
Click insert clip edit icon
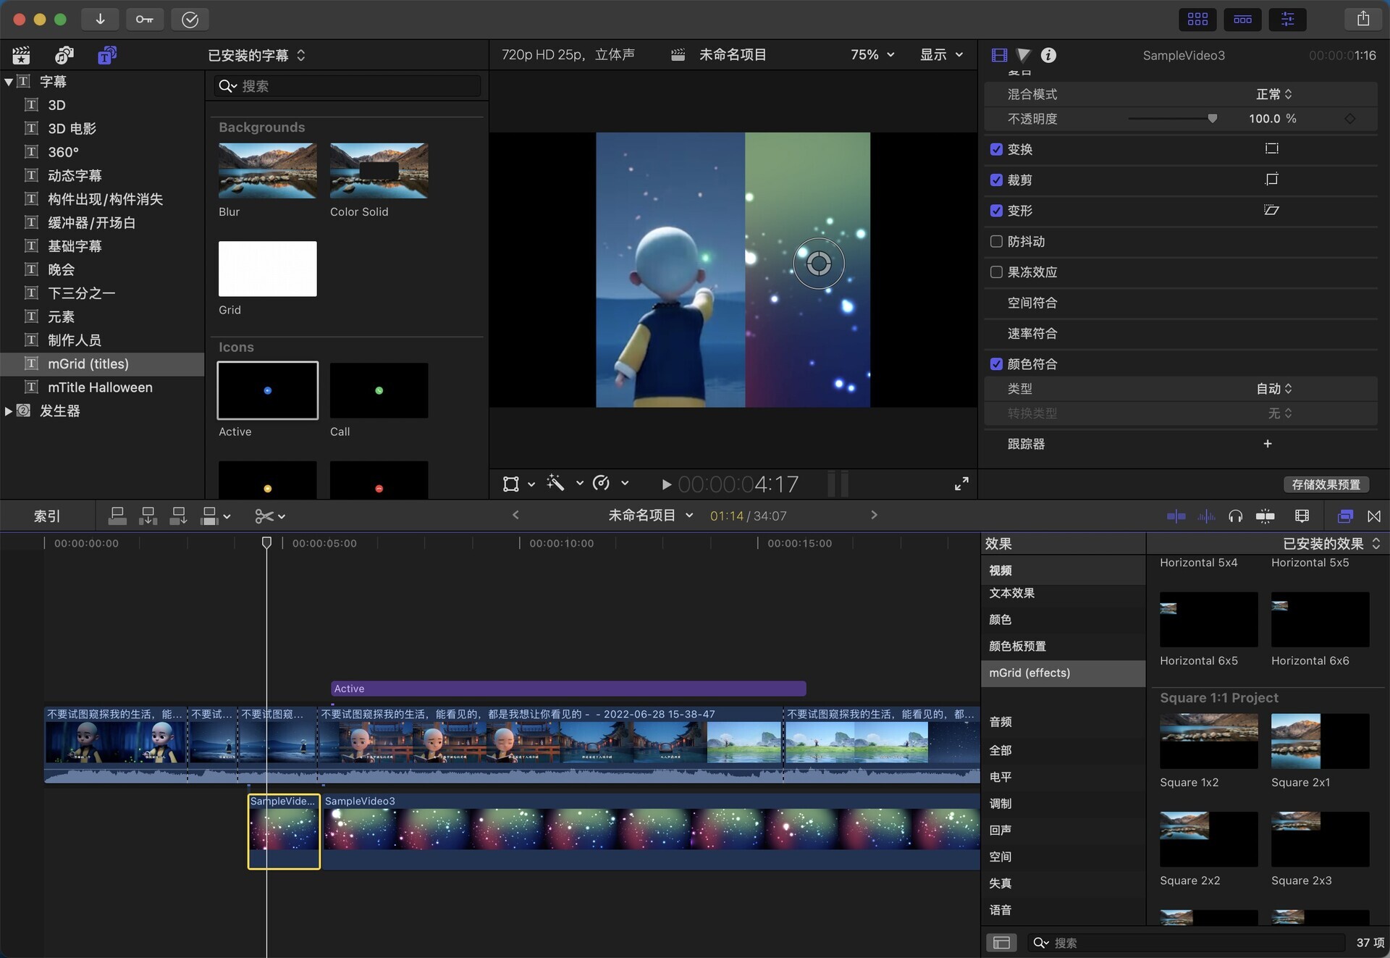tap(148, 516)
